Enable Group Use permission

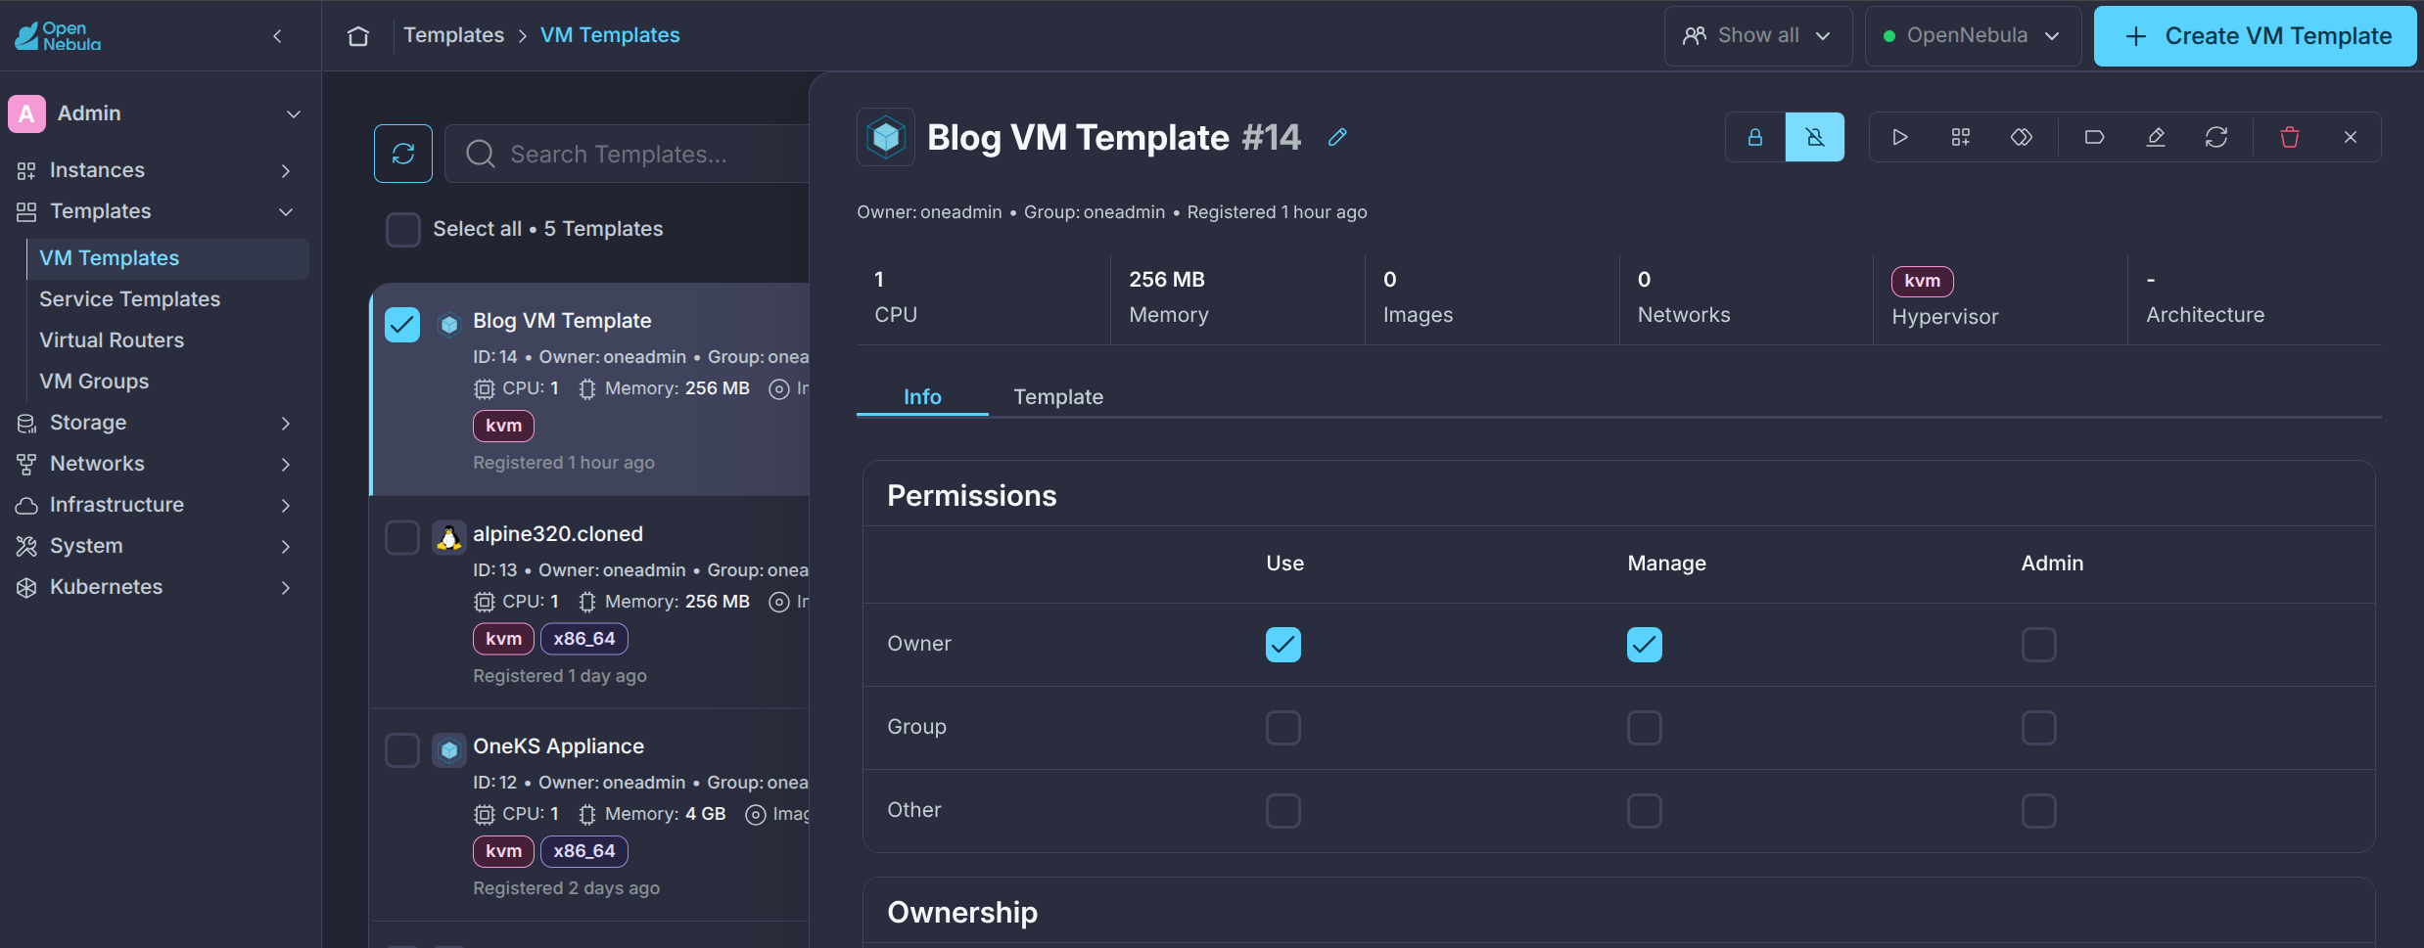[1282, 728]
